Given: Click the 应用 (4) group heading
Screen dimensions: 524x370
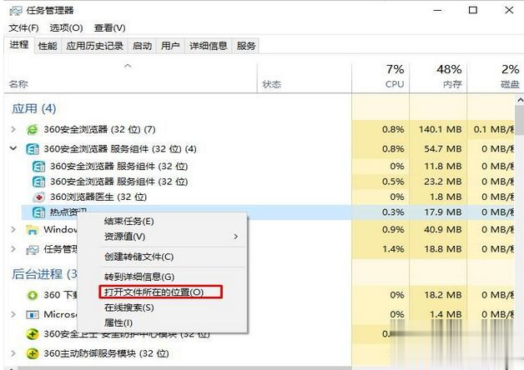Looking at the screenshot, I should point(33,109).
